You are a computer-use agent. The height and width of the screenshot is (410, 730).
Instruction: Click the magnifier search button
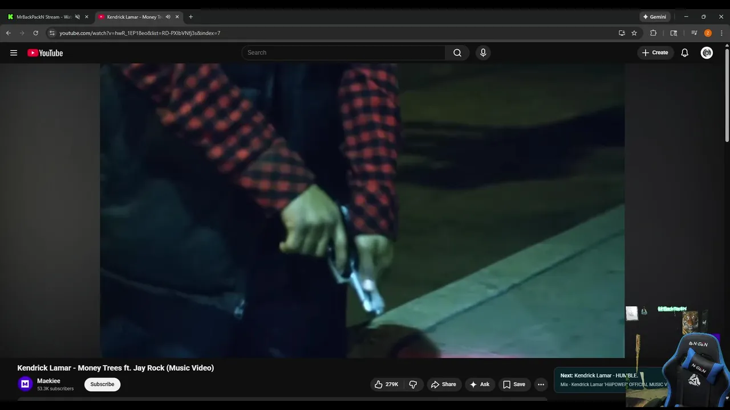[x=457, y=52]
